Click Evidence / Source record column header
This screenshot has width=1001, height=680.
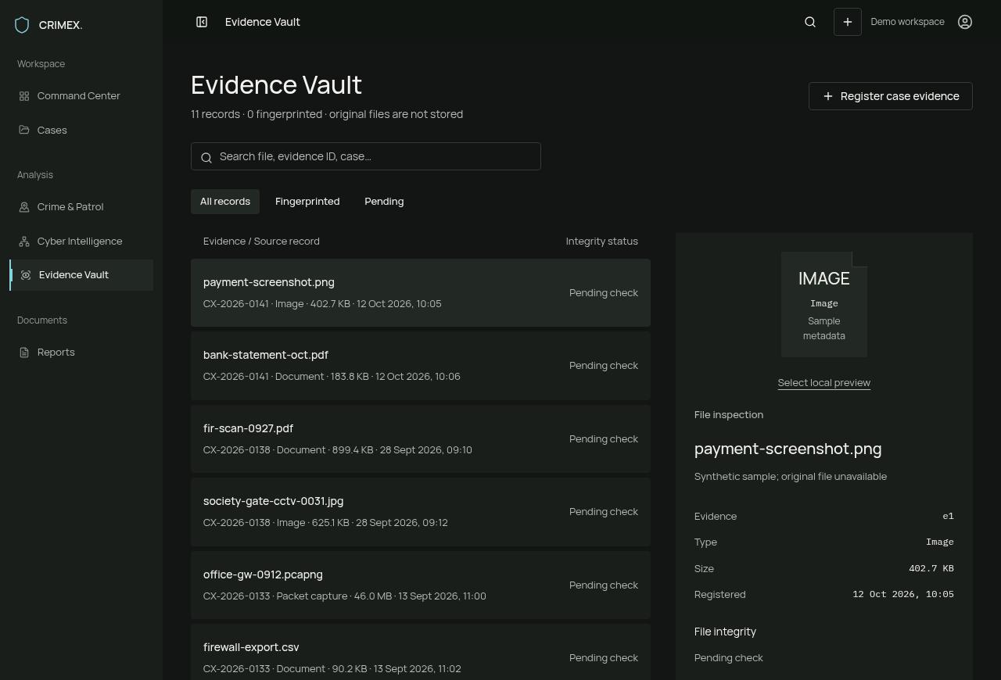pyautogui.click(x=261, y=242)
